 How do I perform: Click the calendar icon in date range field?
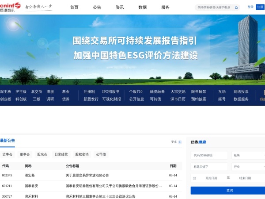(194, 178)
